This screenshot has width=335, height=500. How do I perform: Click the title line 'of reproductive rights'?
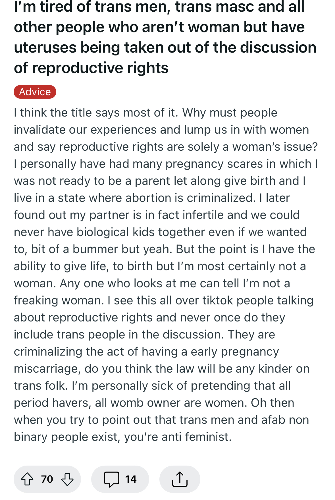coord(91,68)
